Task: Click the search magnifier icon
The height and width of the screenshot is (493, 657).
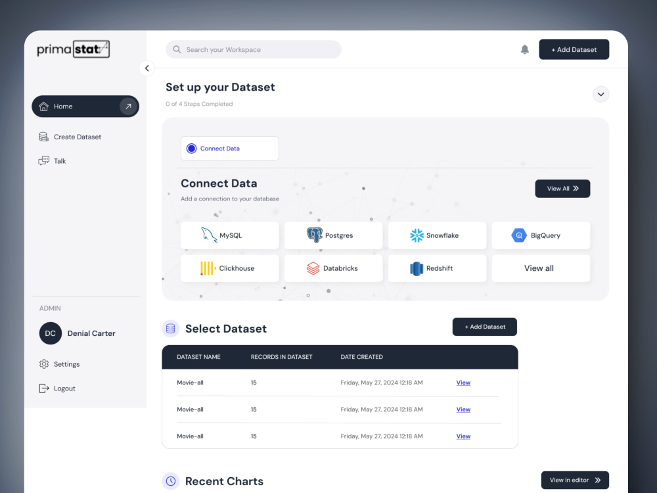Action: [x=177, y=49]
